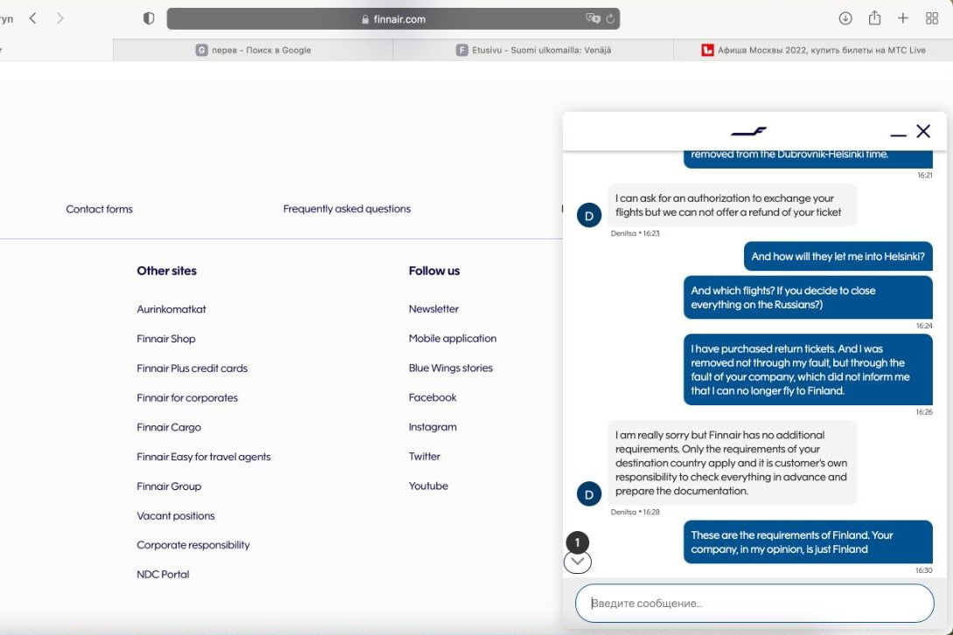Click the message 'I am really sorry but Finnair'

coord(732,463)
